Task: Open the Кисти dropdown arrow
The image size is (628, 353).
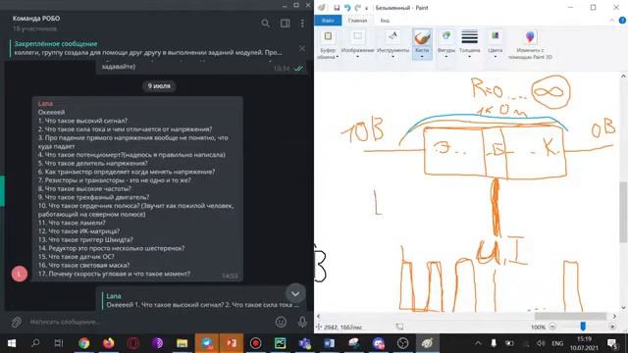Action: [x=422, y=57]
